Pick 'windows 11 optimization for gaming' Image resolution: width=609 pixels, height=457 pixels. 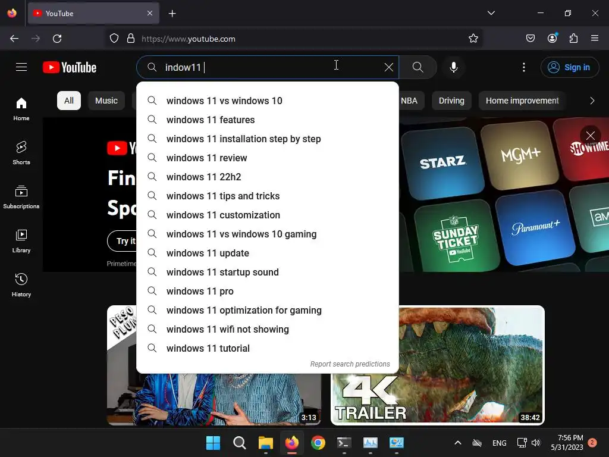[x=268, y=310]
